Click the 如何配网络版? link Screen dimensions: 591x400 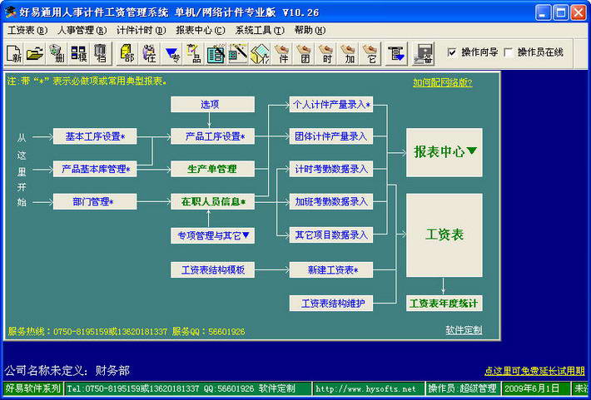443,83
